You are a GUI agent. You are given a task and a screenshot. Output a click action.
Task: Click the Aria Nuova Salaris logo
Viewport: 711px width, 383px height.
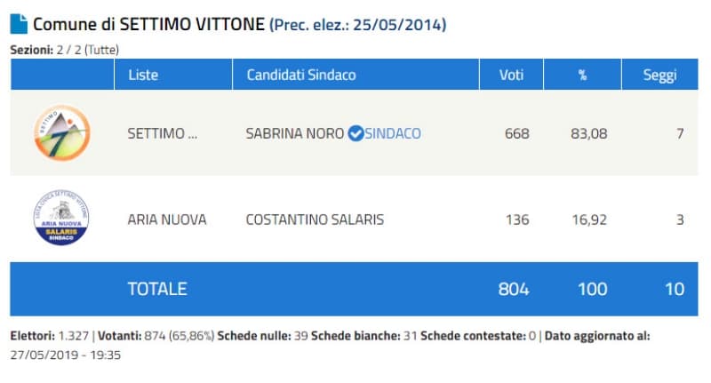click(61, 218)
